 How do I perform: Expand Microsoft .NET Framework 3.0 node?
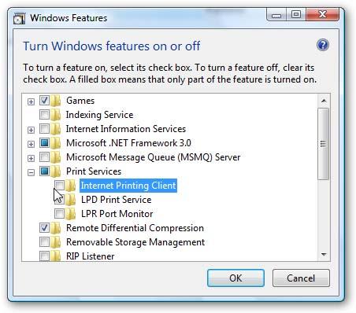[x=31, y=144]
